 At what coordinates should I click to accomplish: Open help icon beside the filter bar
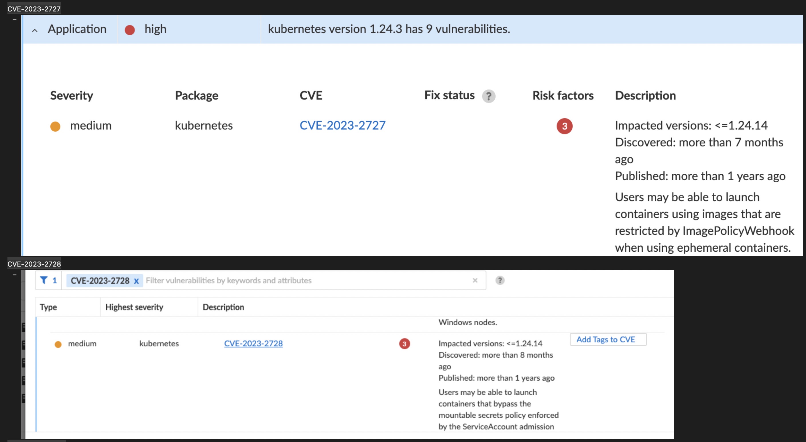[500, 280]
